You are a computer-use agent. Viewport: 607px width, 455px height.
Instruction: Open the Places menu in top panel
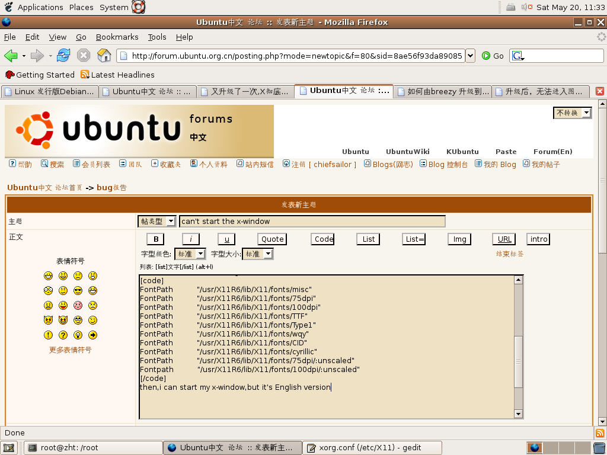click(81, 7)
